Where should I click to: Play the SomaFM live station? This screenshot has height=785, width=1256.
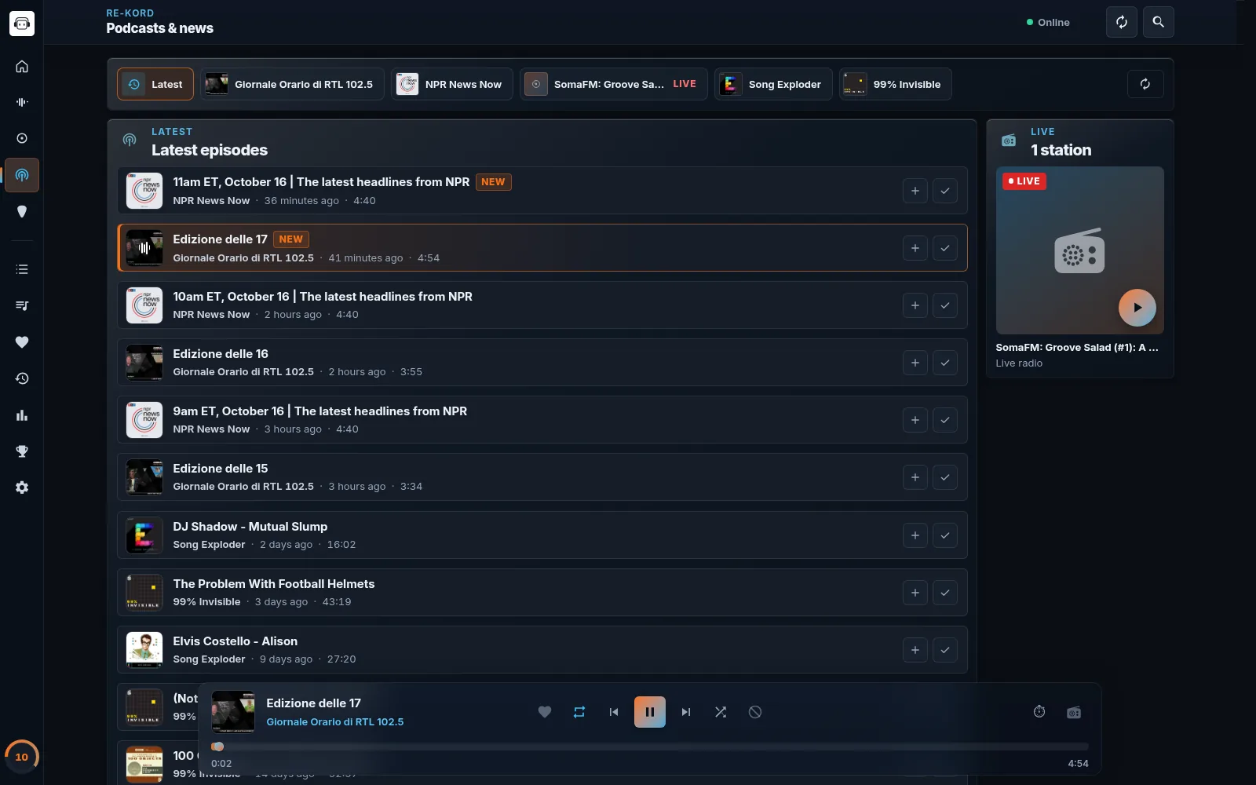1137,308
